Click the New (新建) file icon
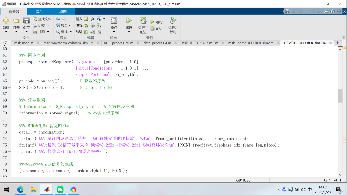 coord(6,21)
